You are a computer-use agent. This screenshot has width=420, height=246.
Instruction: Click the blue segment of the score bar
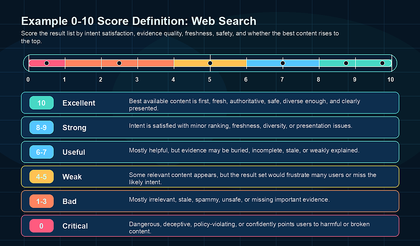point(283,63)
